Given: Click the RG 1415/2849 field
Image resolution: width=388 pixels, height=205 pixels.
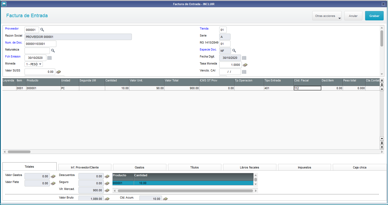Looking at the screenshot, I should [225, 44].
